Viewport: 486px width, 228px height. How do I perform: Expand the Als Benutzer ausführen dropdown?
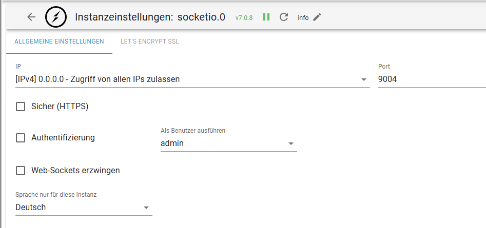(290, 143)
